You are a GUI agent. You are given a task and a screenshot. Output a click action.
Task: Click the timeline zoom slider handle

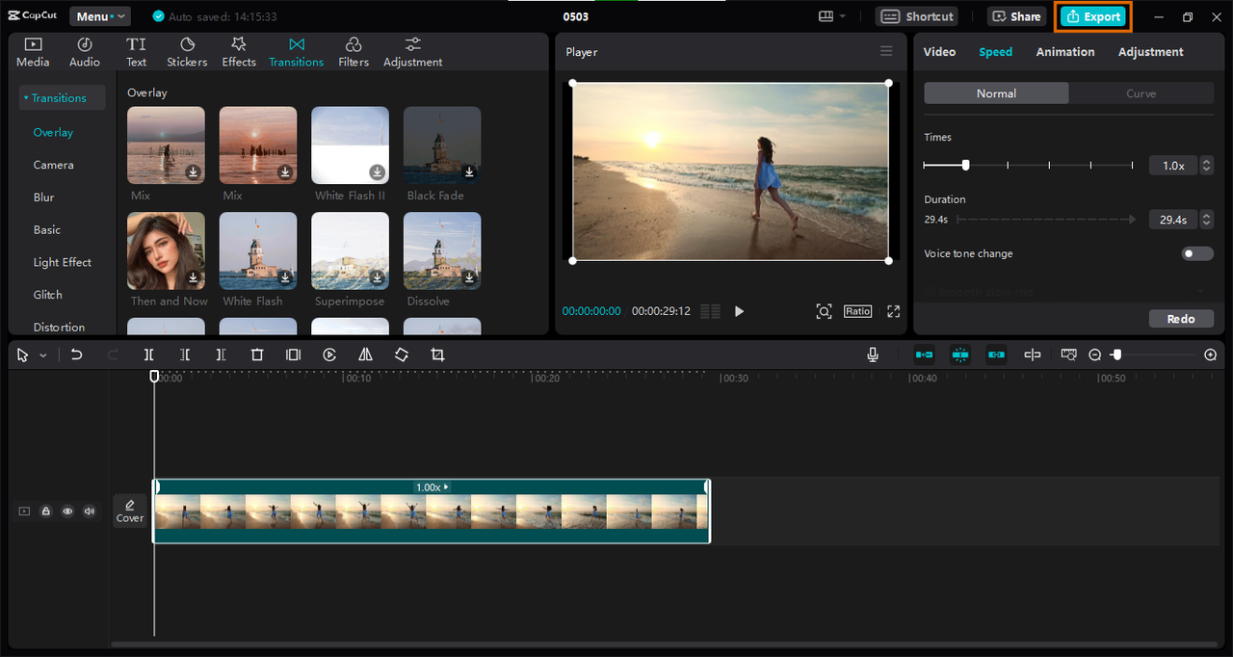(x=1116, y=355)
